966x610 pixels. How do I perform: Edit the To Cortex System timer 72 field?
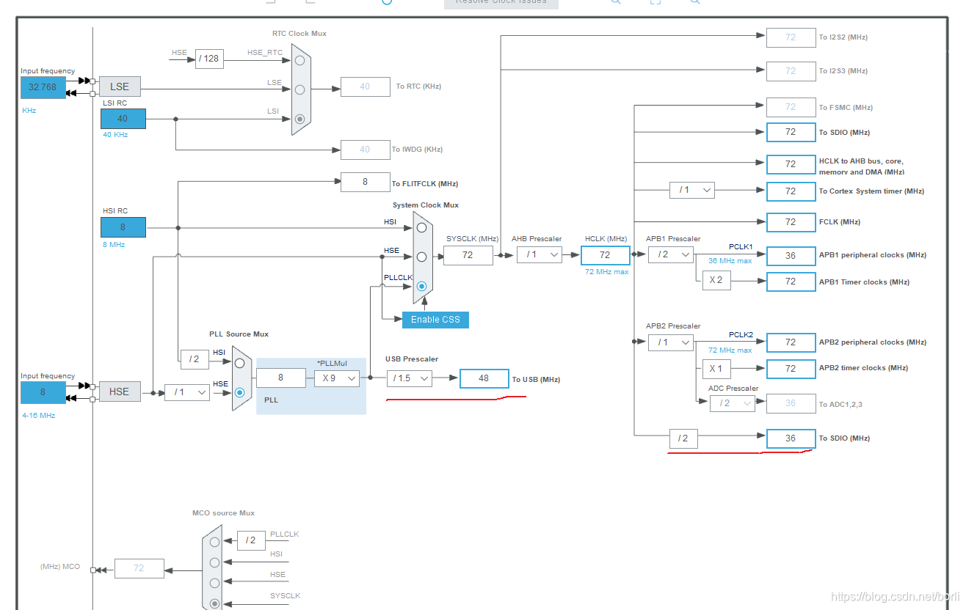click(791, 191)
